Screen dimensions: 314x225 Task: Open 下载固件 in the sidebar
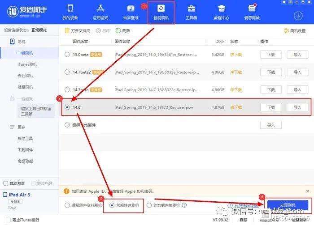tap(25, 149)
